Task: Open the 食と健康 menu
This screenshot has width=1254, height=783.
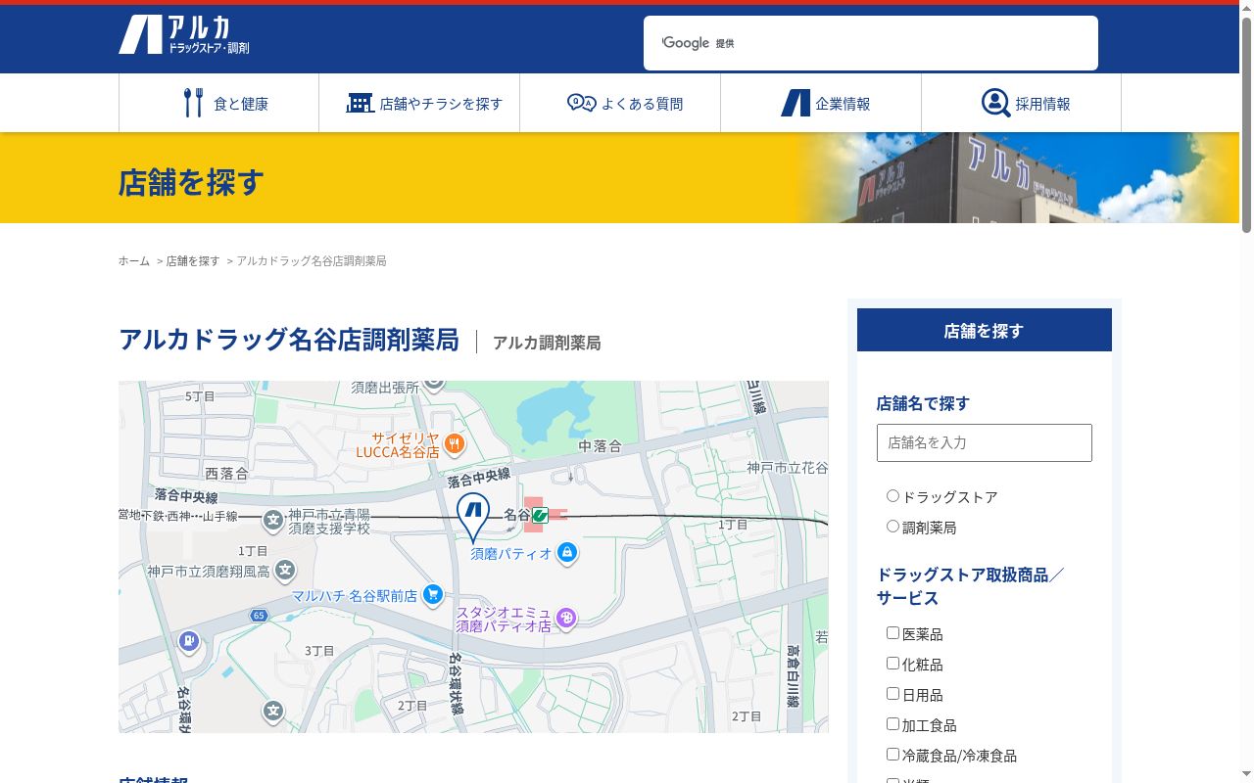Action: (x=219, y=103)
